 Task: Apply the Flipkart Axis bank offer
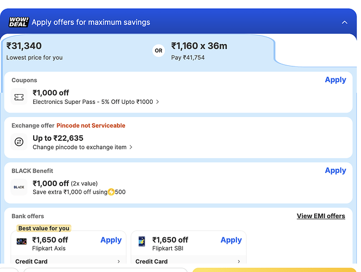pos(111,240)
